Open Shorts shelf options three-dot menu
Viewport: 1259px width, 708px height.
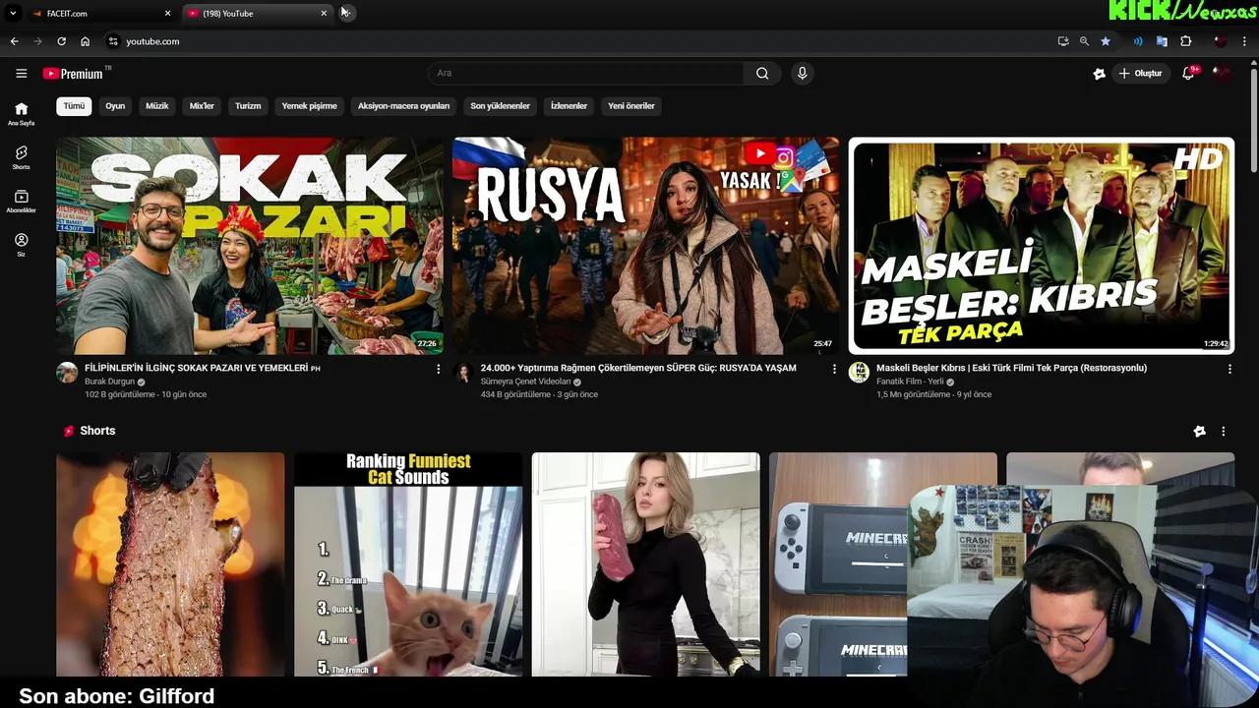click(x=1224, y=431)
